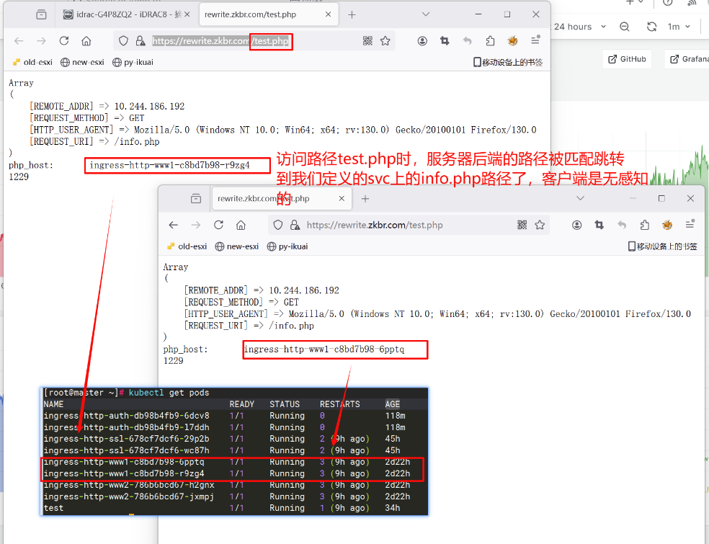Open hamburger menu in upper Firefox window

tap(535, 40)
